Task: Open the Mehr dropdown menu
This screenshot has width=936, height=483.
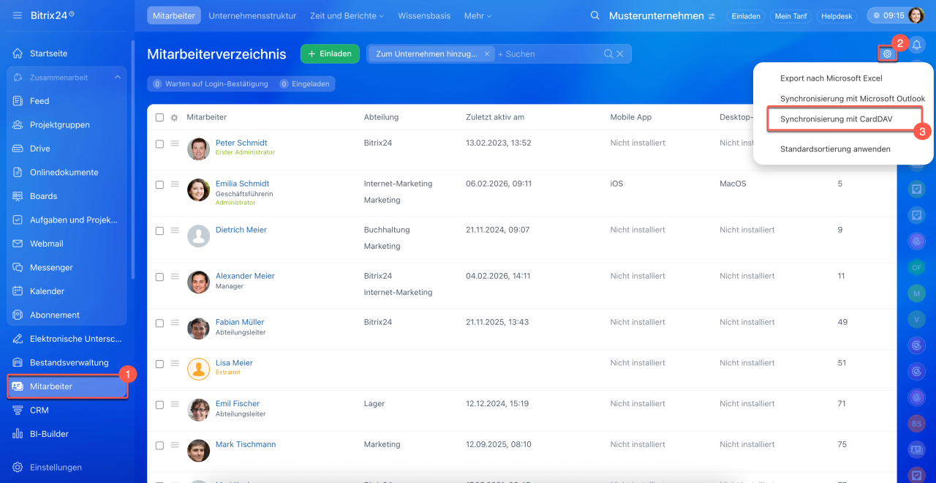Action: click(x=478, y=16)
